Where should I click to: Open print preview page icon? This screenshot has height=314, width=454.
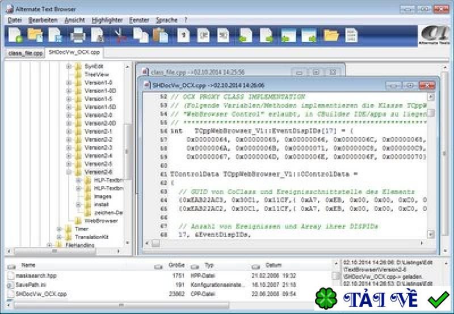click(x=98, y=35)
